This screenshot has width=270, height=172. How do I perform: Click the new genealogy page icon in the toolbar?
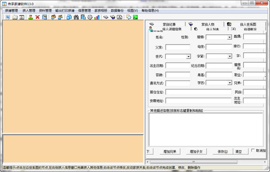point(8,17)
